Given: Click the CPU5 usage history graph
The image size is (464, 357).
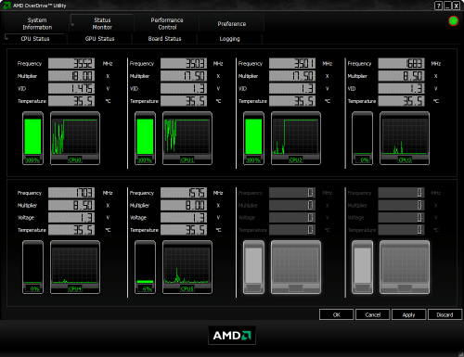Looking at the screenshot, I should [187, 267].
